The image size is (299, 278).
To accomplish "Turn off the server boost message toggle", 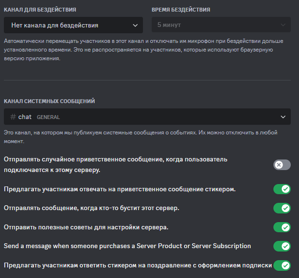I will pyautogui.click(x=282, y=208).
